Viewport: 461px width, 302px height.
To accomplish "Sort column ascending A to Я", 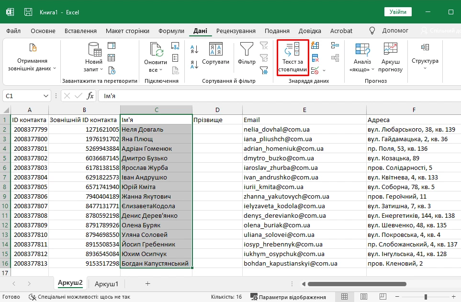I will point(194,48).
